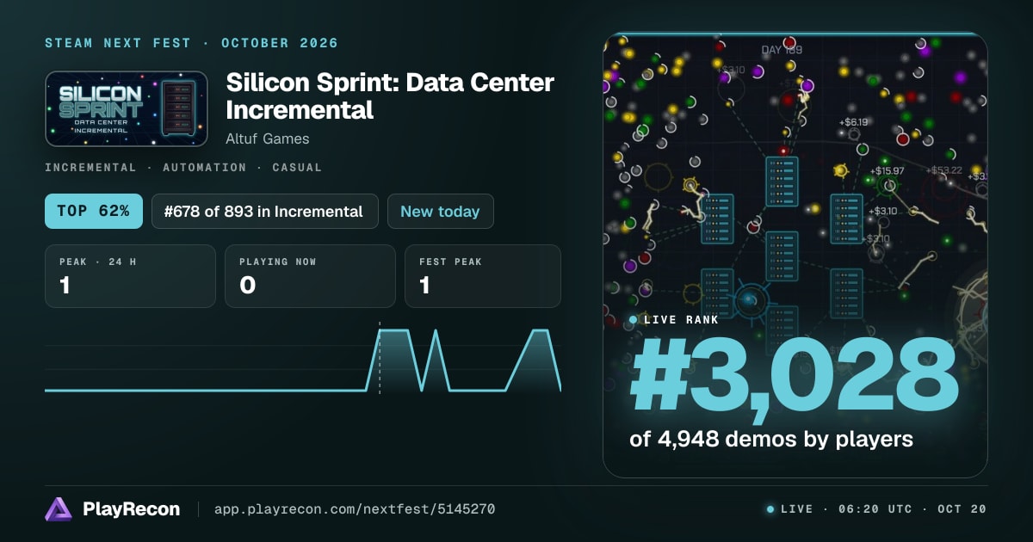Open the app.playrecon.com/nextfest/5145270 link
Screen dimensions: 1033x542
click(x=354, y=509)
